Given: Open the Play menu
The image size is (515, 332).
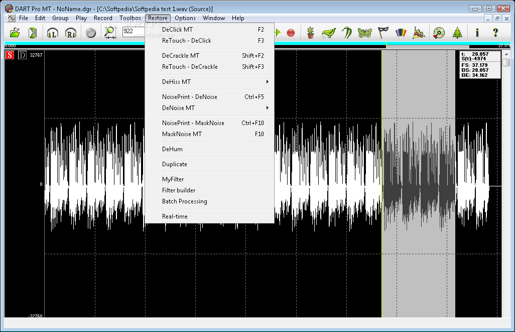Looking at the screenshot, I should tap(81, 18).
